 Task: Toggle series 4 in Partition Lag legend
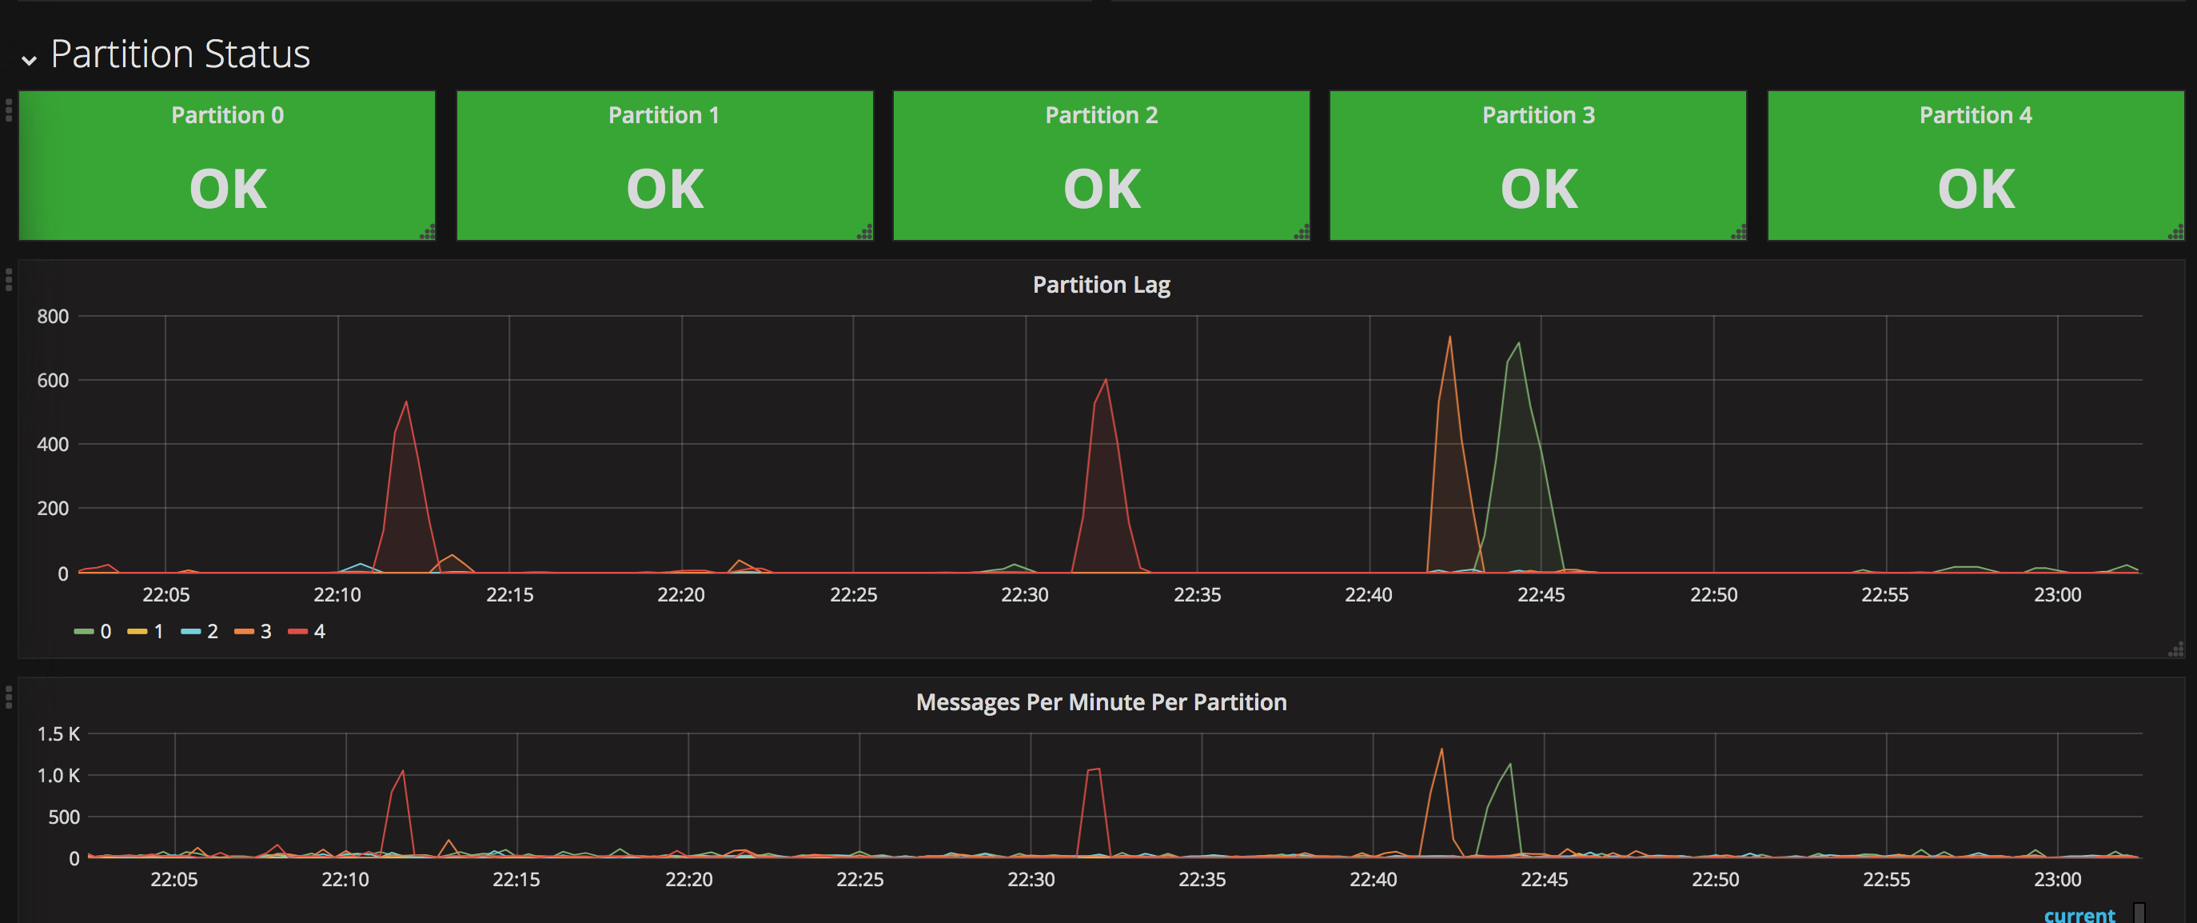(x=319, y=632)
